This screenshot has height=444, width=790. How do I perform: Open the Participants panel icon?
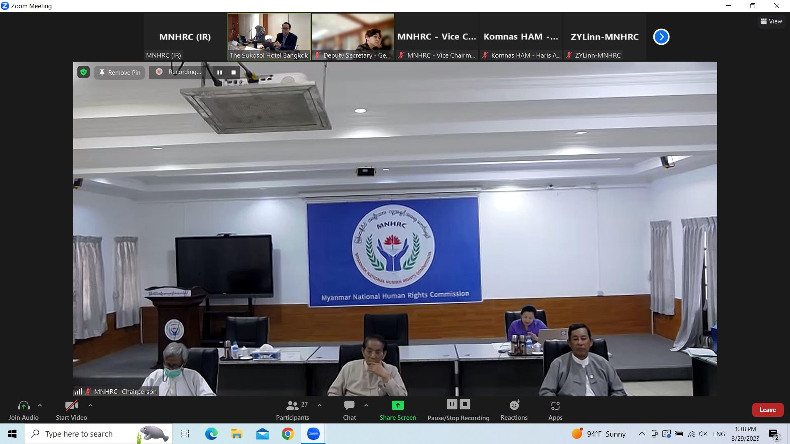tap(292, 406)
